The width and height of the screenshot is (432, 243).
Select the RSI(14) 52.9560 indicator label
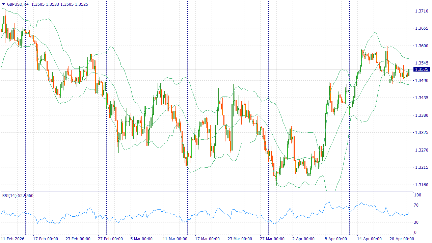point(18,195)
